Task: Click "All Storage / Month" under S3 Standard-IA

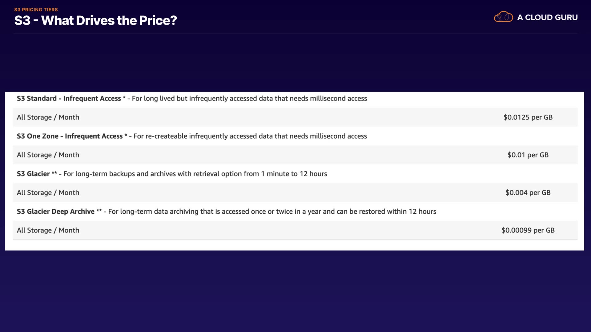Action: pyautogui.click(x=48, y=117)
